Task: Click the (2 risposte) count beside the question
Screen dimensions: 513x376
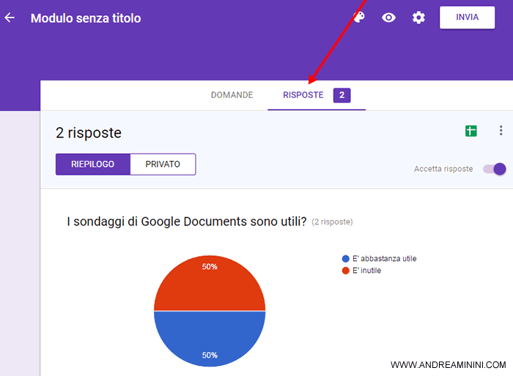Action: 332,222
